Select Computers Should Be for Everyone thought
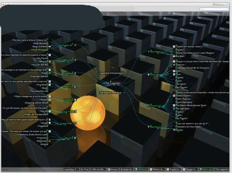 point(192,68)
